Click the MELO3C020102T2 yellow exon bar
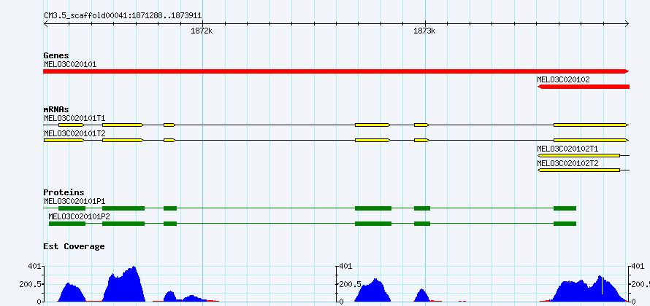This screenshot has height=306, width=650. [578, 170]
